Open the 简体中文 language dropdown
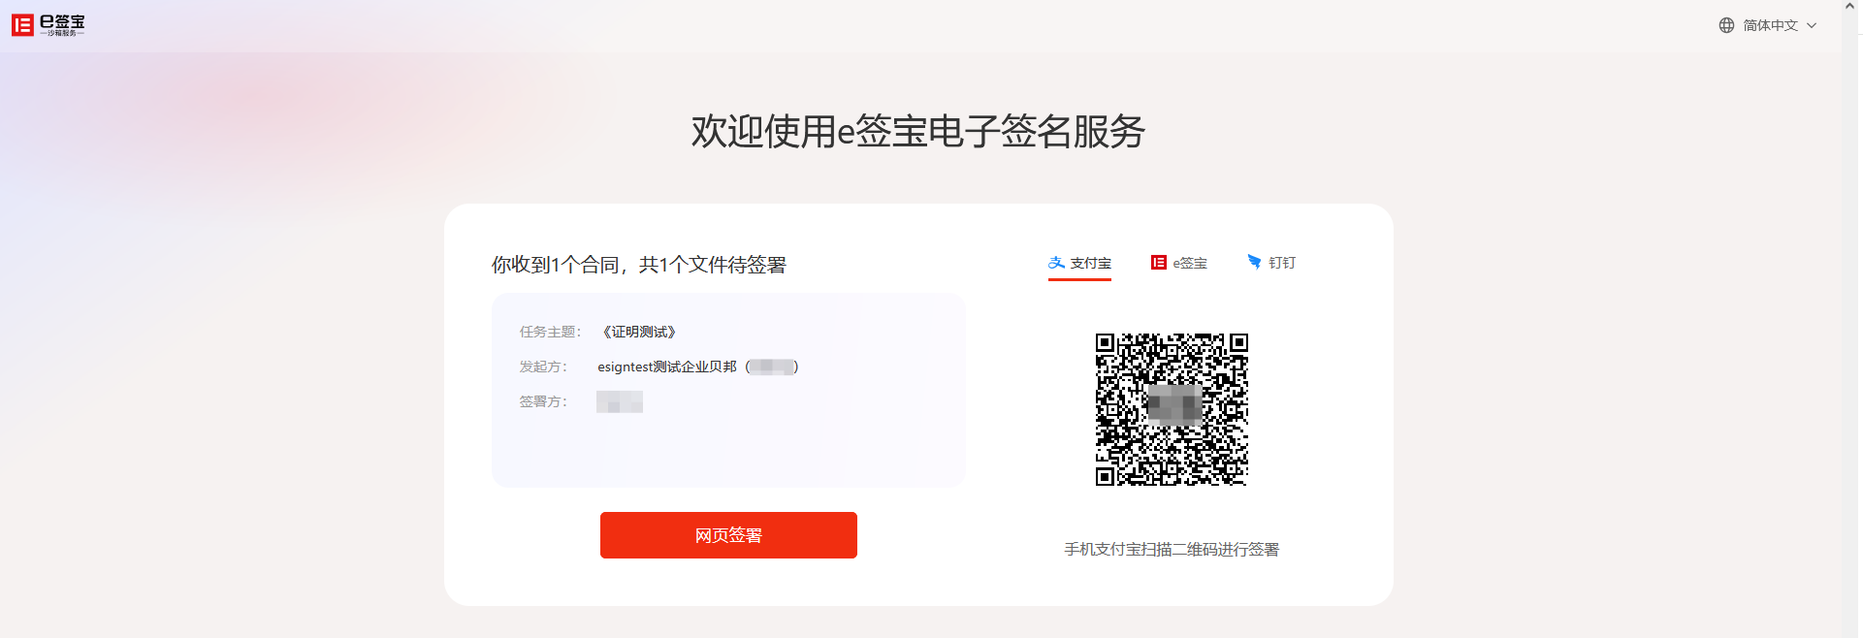 coord(1768,25)
